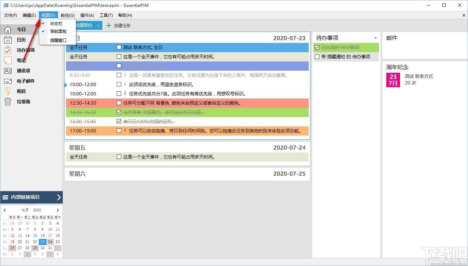This screenshot has height=266, width=468.
Task: Go to next month in mini calendar
Action: (58, 210)
